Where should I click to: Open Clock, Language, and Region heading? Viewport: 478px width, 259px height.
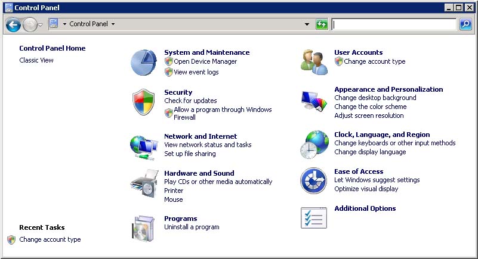coord(382,135)
